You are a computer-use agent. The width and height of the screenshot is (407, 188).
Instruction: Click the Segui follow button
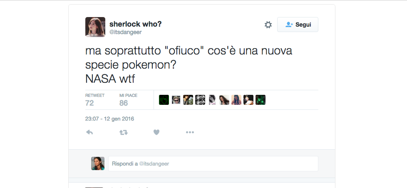pos(298,25)
